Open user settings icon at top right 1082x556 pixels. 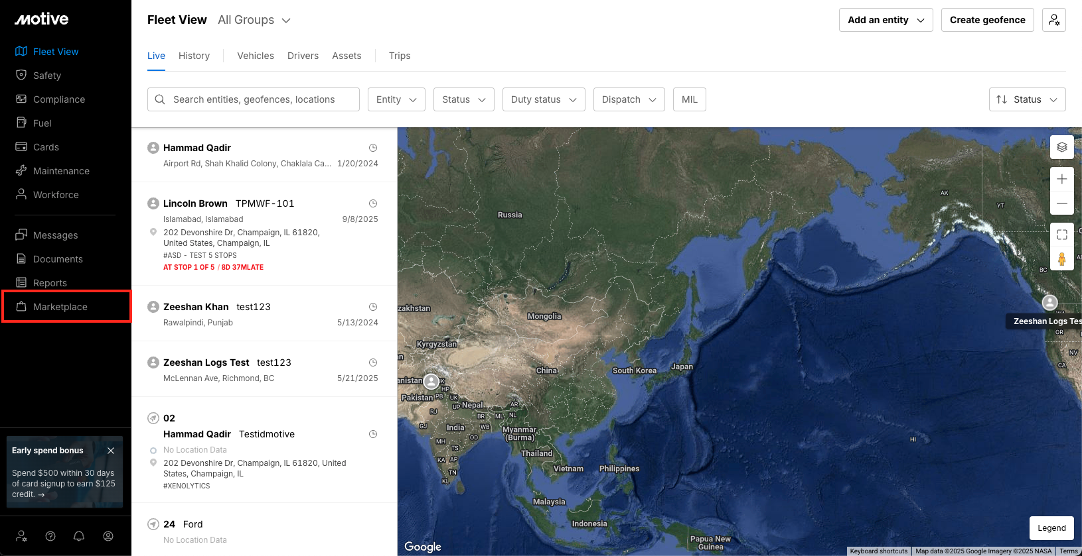(1053, 20)
